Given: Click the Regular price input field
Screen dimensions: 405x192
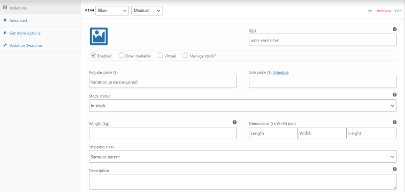Looking at the screenshot, I should coord(163,82).
